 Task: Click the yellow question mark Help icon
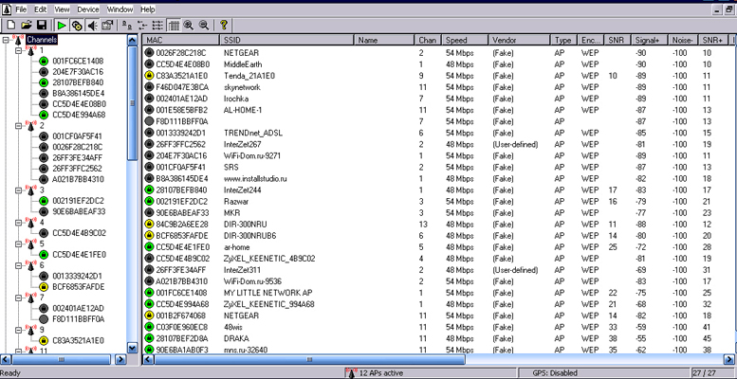click(x=224, y=25)
